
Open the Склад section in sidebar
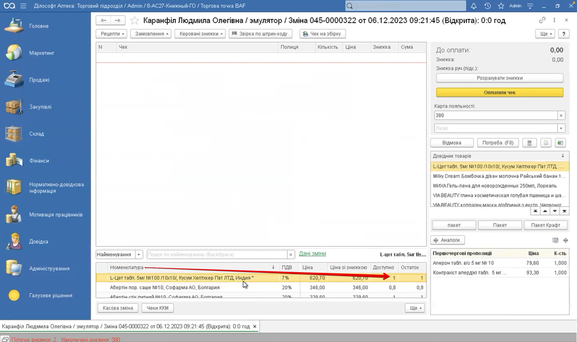(36, 134)
